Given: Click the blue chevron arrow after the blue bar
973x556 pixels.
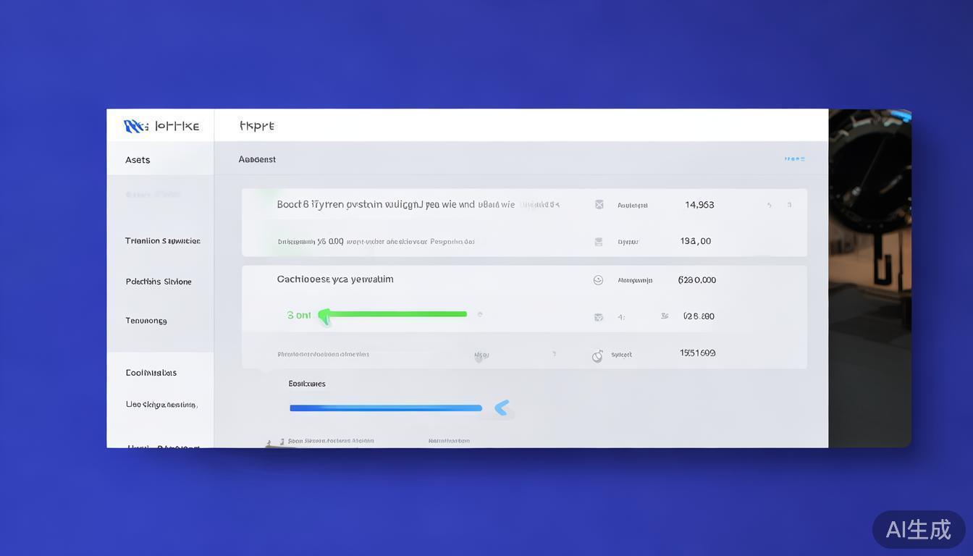Looking at the screenshot, I should tap(502, 408).
